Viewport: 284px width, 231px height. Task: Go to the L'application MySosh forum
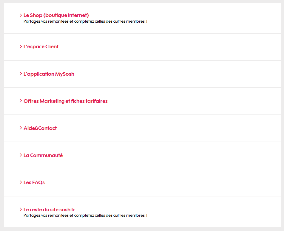[x=49, y=74]
